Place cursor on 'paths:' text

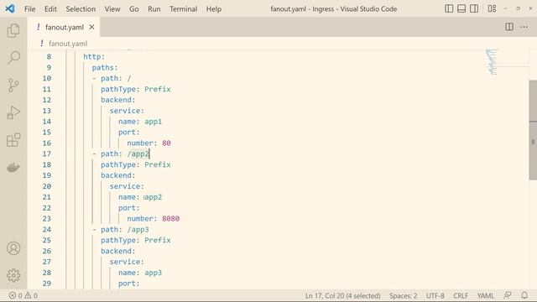click(105, 67)
